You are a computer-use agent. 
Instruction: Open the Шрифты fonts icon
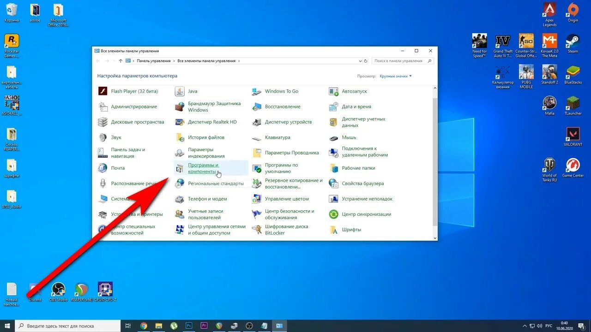pos(333,230)
